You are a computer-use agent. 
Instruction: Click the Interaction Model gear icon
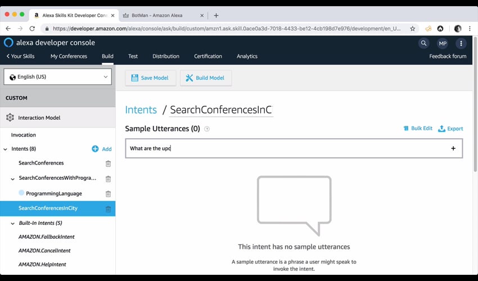click(10, 117)
